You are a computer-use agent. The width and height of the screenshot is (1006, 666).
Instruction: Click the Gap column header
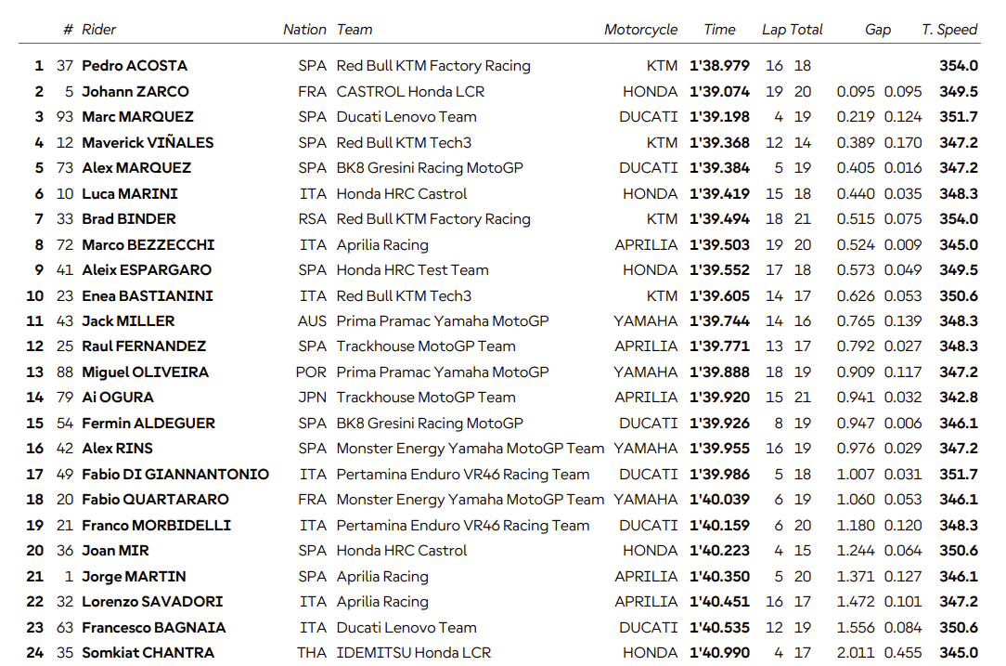(877, 30)
